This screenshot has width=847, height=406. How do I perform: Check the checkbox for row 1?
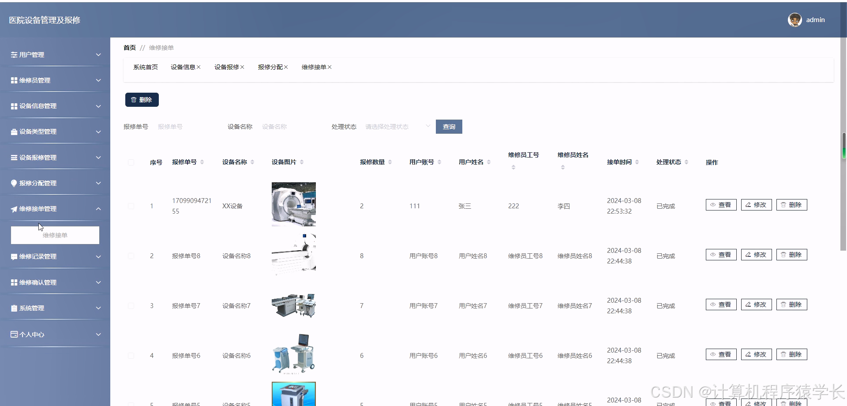[131, 206]
